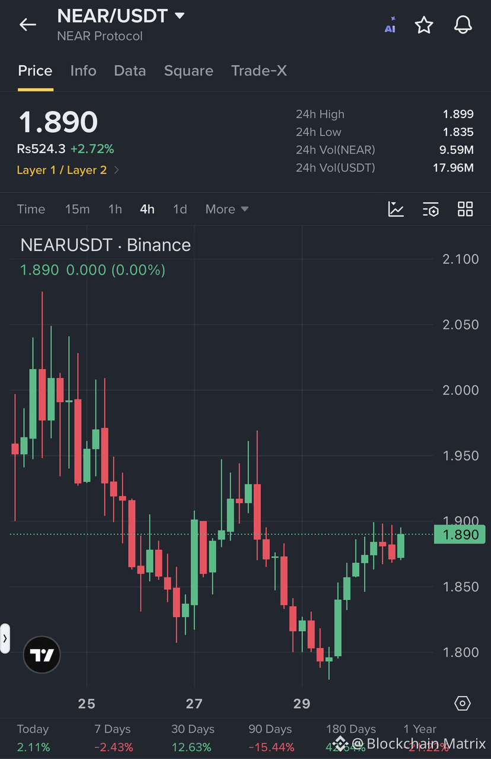The image size is (491, 759).
Task: Select the Price tab
Action: point(35,71)
